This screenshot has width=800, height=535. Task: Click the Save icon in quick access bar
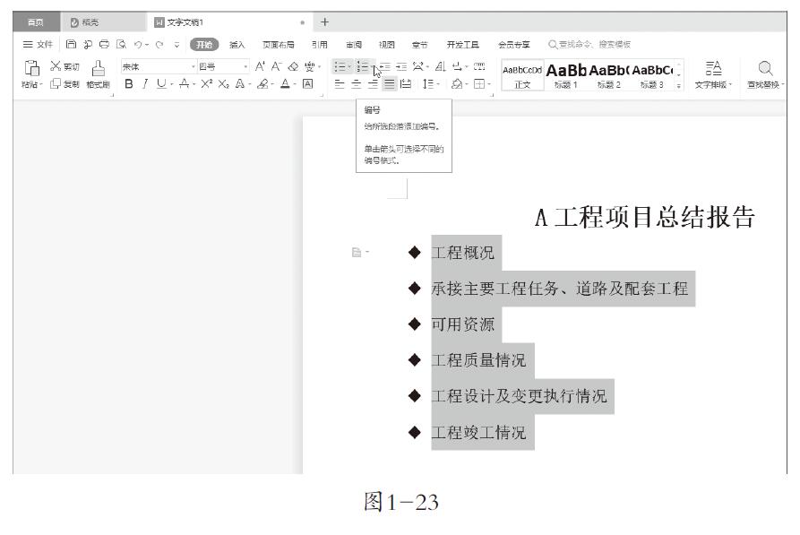72,44
